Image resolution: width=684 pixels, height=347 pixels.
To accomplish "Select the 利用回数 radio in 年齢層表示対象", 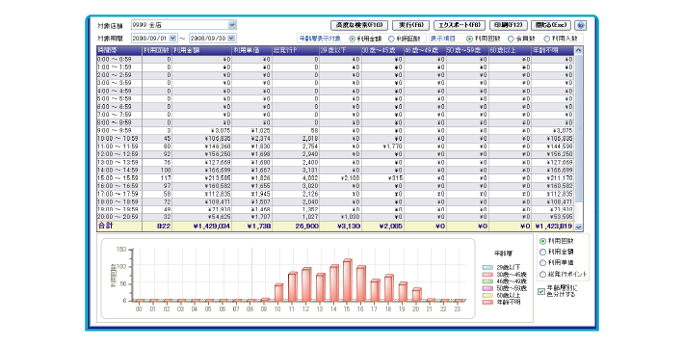I will pos(391,39).
